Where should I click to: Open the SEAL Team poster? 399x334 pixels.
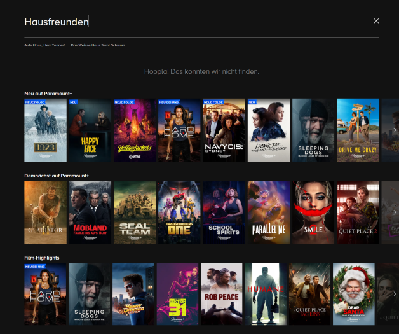pyautogui.click(x=135, y=212)
